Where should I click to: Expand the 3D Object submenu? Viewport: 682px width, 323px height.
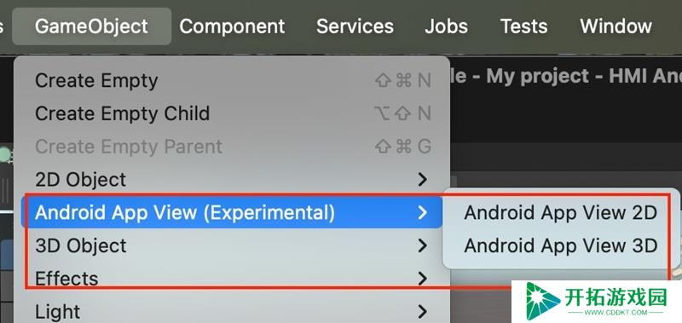pyautogui.click(x=232, y=245)
